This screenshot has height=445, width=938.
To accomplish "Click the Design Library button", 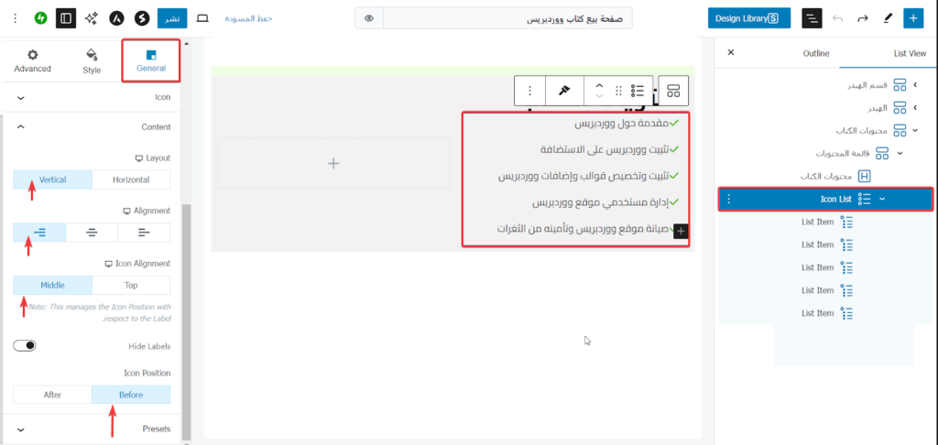I will pos(748,18).
